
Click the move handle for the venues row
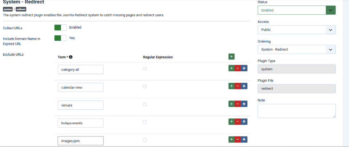[x=244, y=104]
